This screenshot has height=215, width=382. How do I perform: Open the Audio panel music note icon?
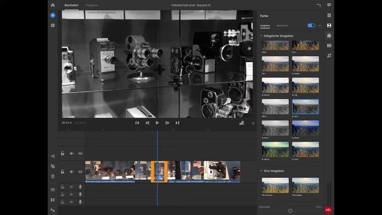[329, 56]
